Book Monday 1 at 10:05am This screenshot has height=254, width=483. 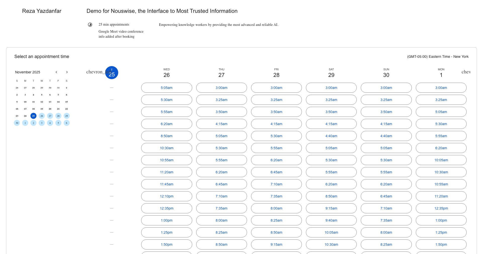click(x=441, y=160)
